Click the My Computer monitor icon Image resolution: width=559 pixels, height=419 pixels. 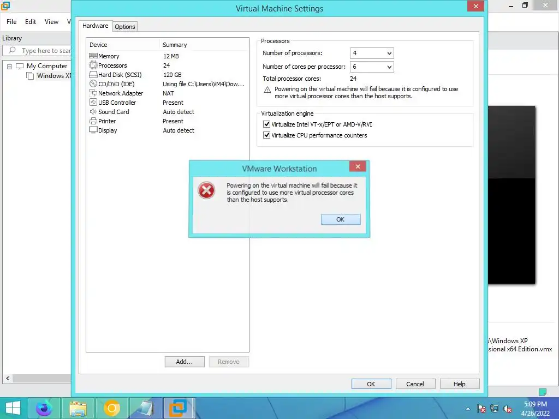pos(20,66)
